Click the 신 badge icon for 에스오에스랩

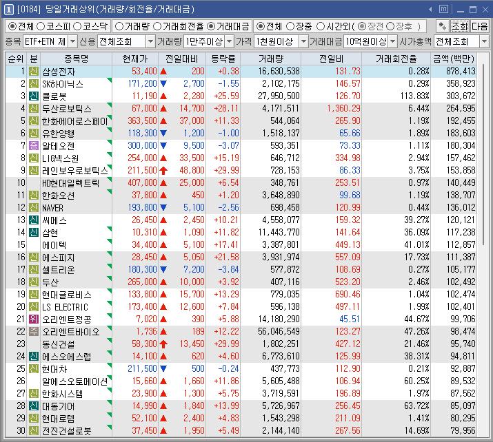[x=33, y=357]
